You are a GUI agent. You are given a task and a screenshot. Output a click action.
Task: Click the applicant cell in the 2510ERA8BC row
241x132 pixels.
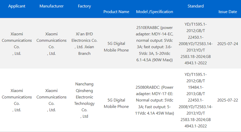pos(17,44)
